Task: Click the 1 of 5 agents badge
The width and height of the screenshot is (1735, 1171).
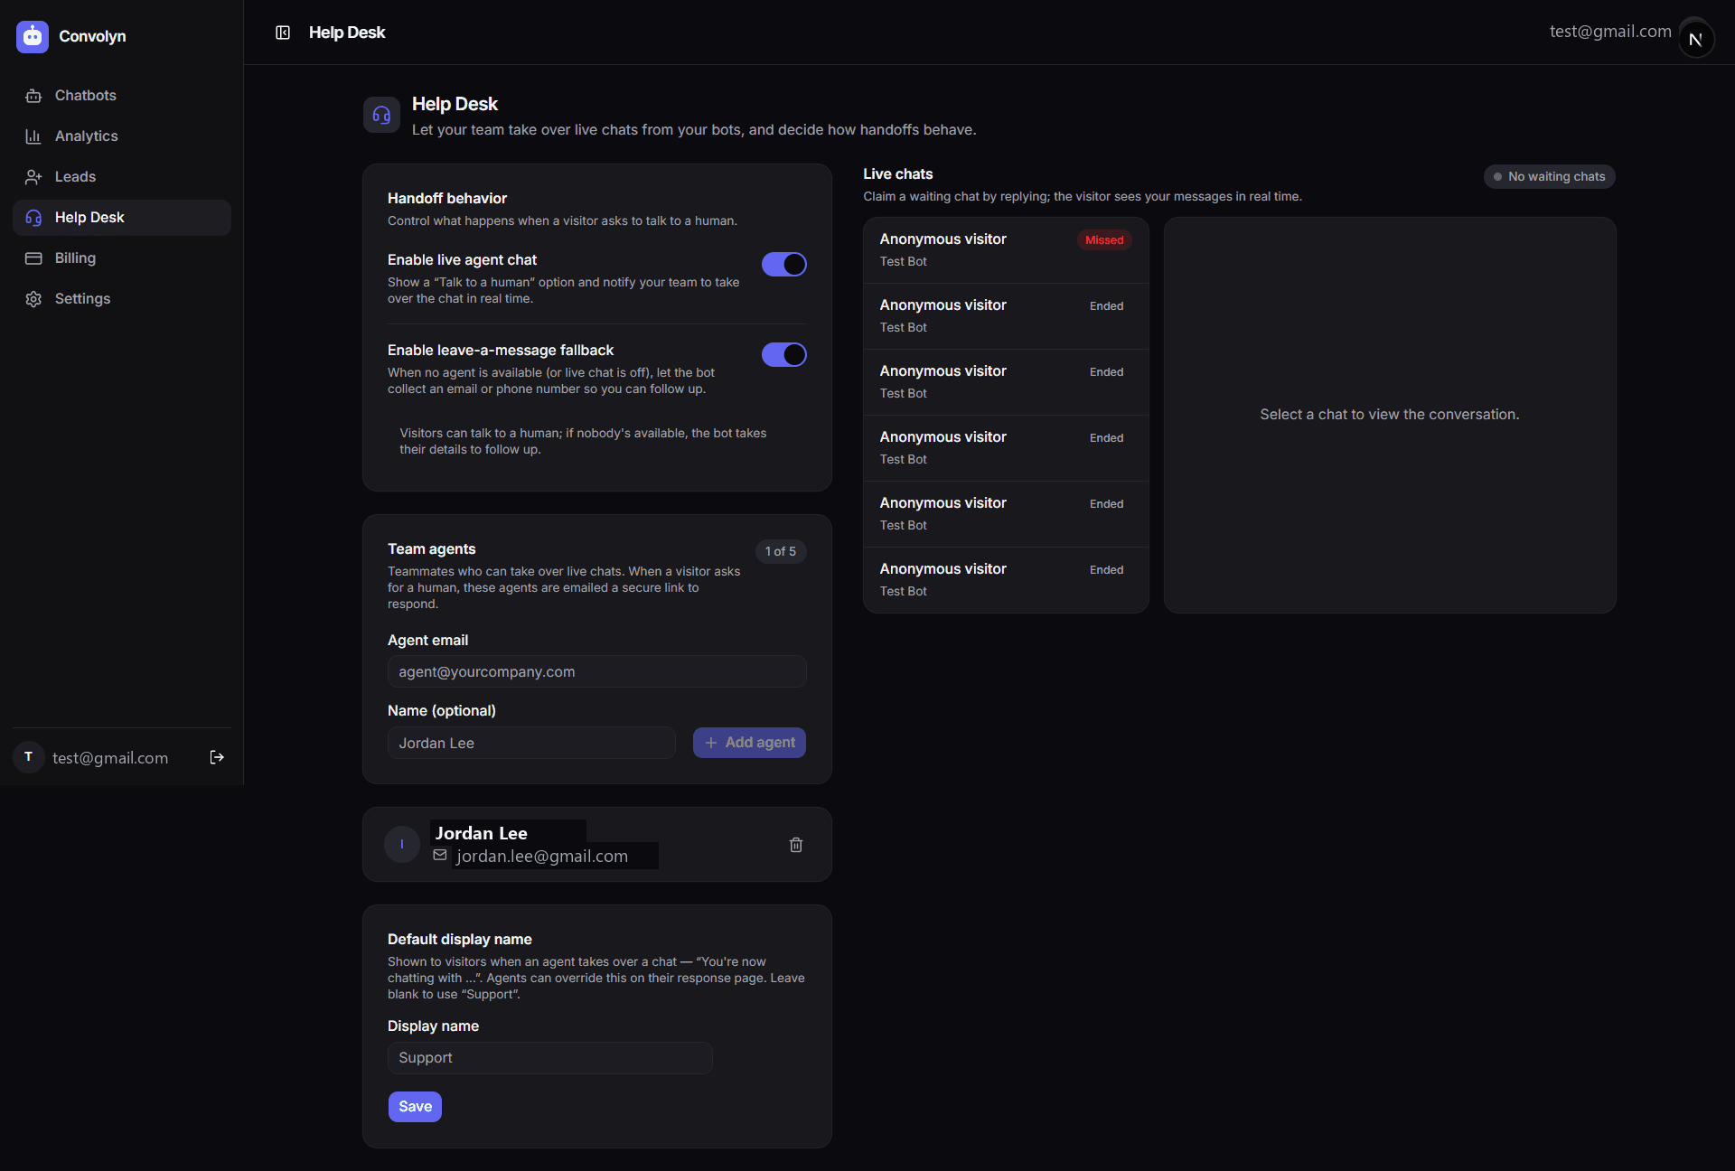Action: pos(781,551)
